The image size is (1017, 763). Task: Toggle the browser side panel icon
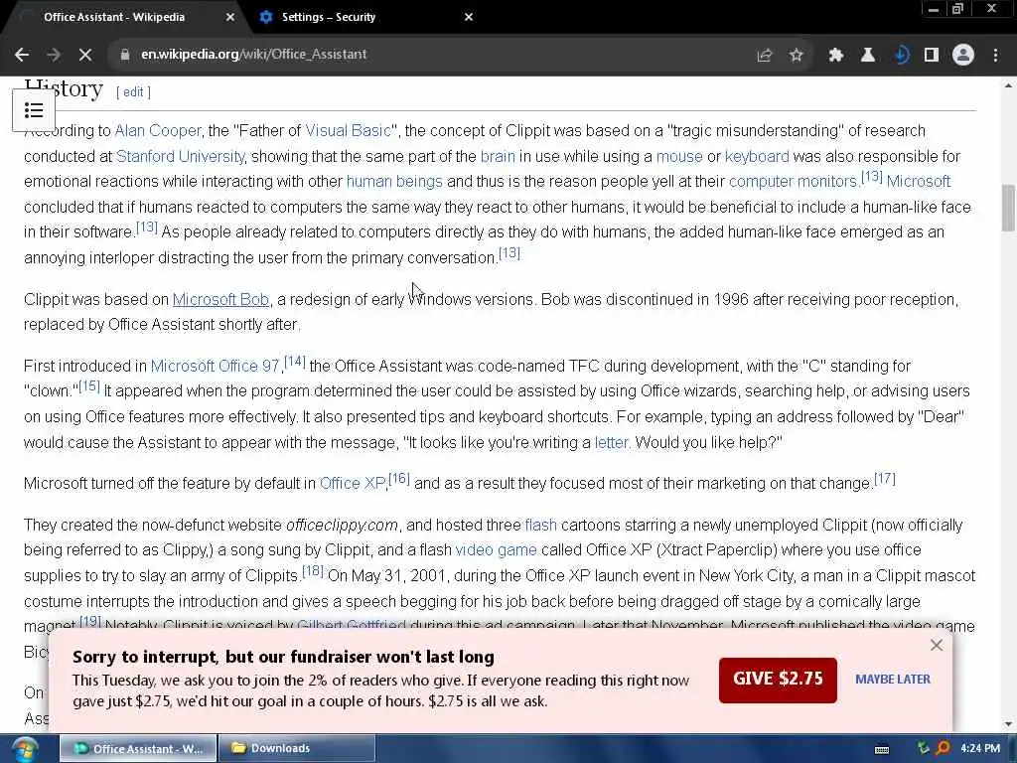click(932, 56)
